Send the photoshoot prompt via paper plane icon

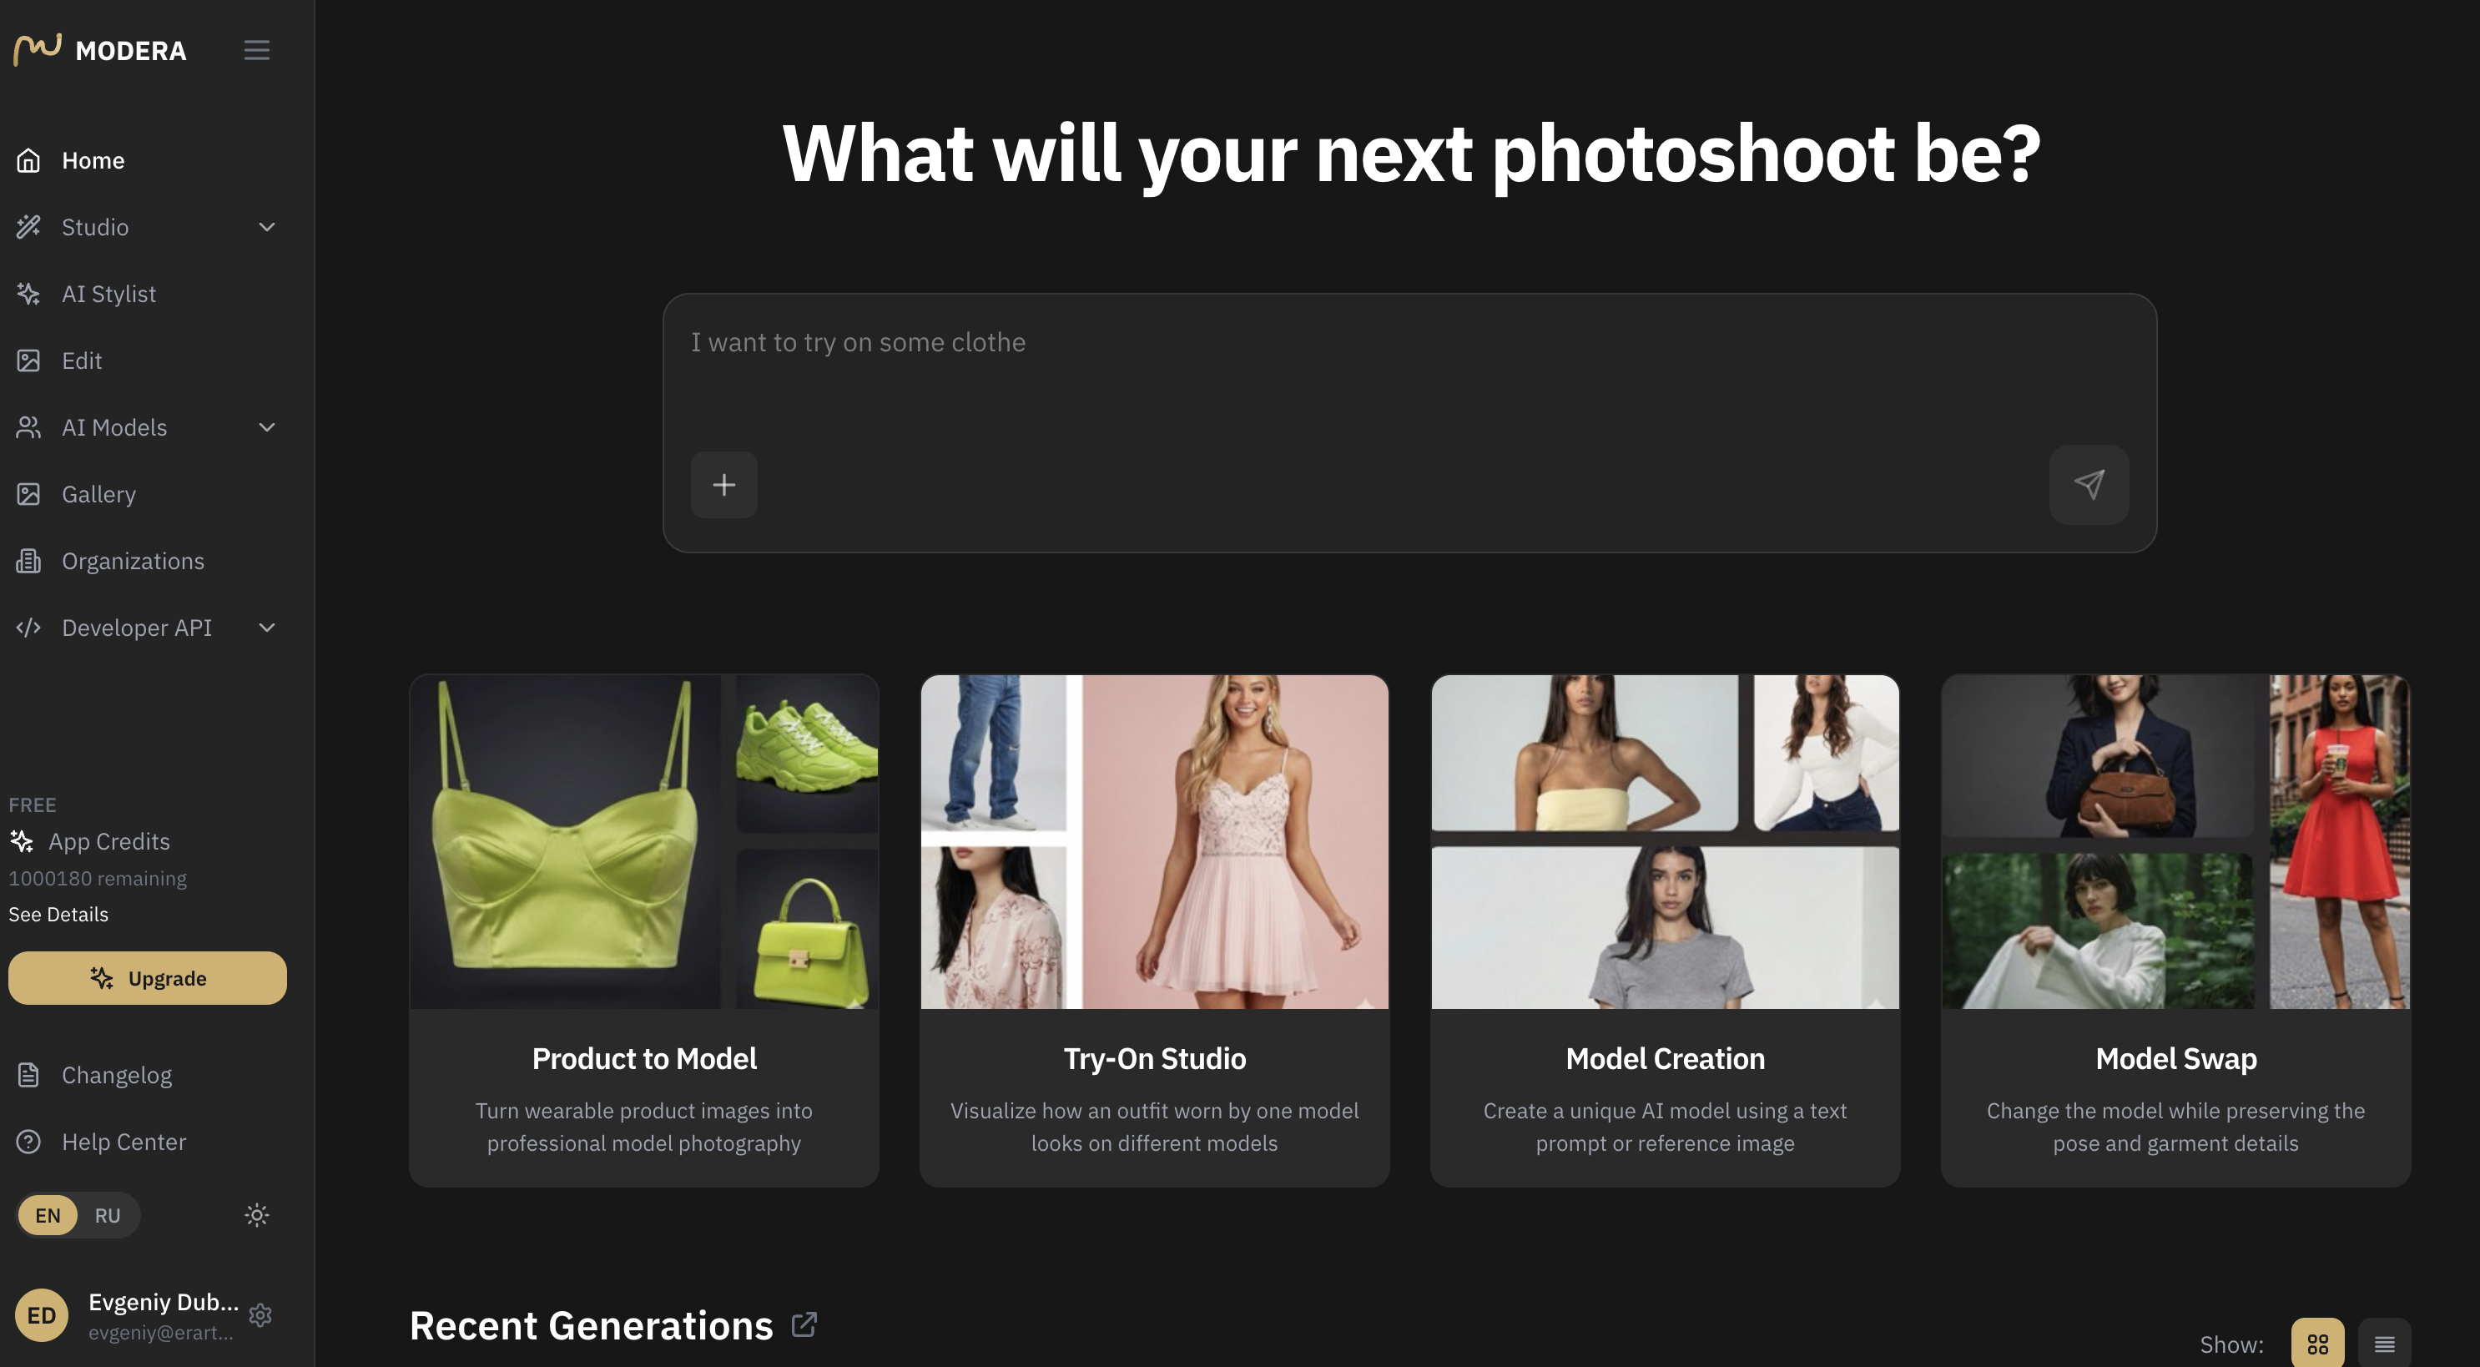(2088, 484)
